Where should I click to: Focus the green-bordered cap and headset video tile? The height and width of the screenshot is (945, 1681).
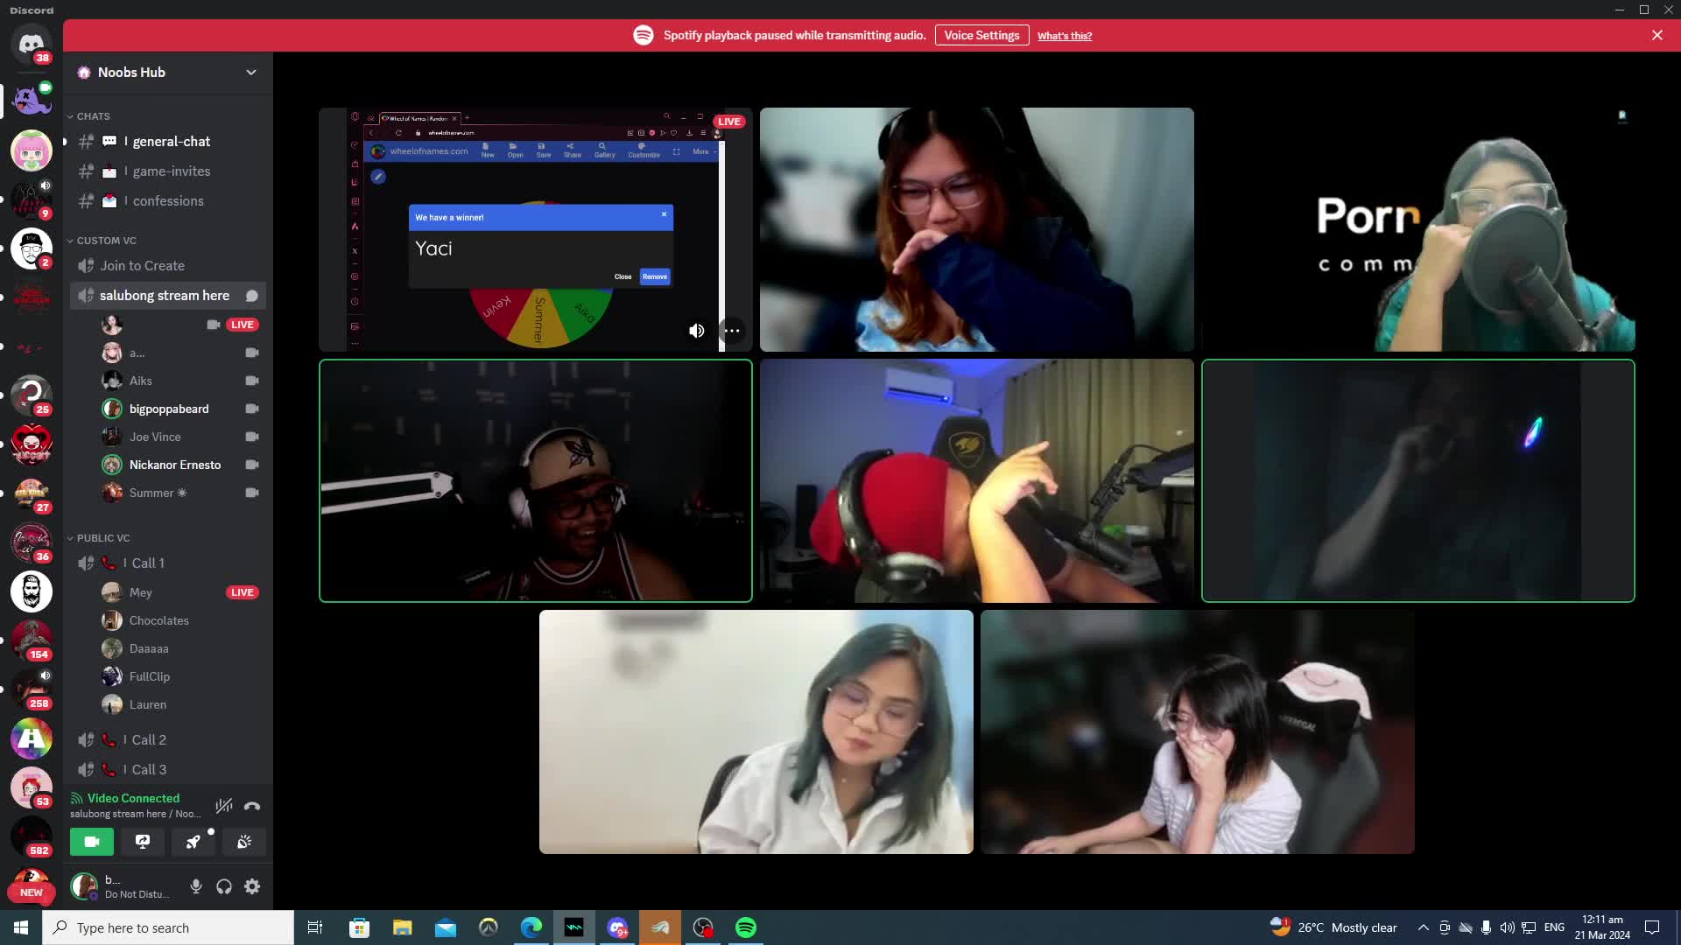pos(535,480)
